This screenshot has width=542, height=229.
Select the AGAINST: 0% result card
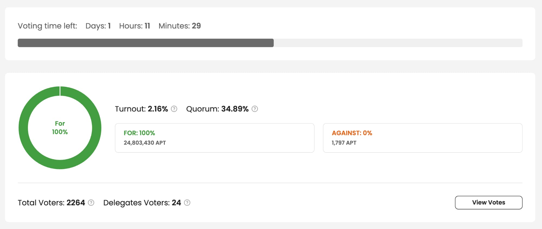422,138
